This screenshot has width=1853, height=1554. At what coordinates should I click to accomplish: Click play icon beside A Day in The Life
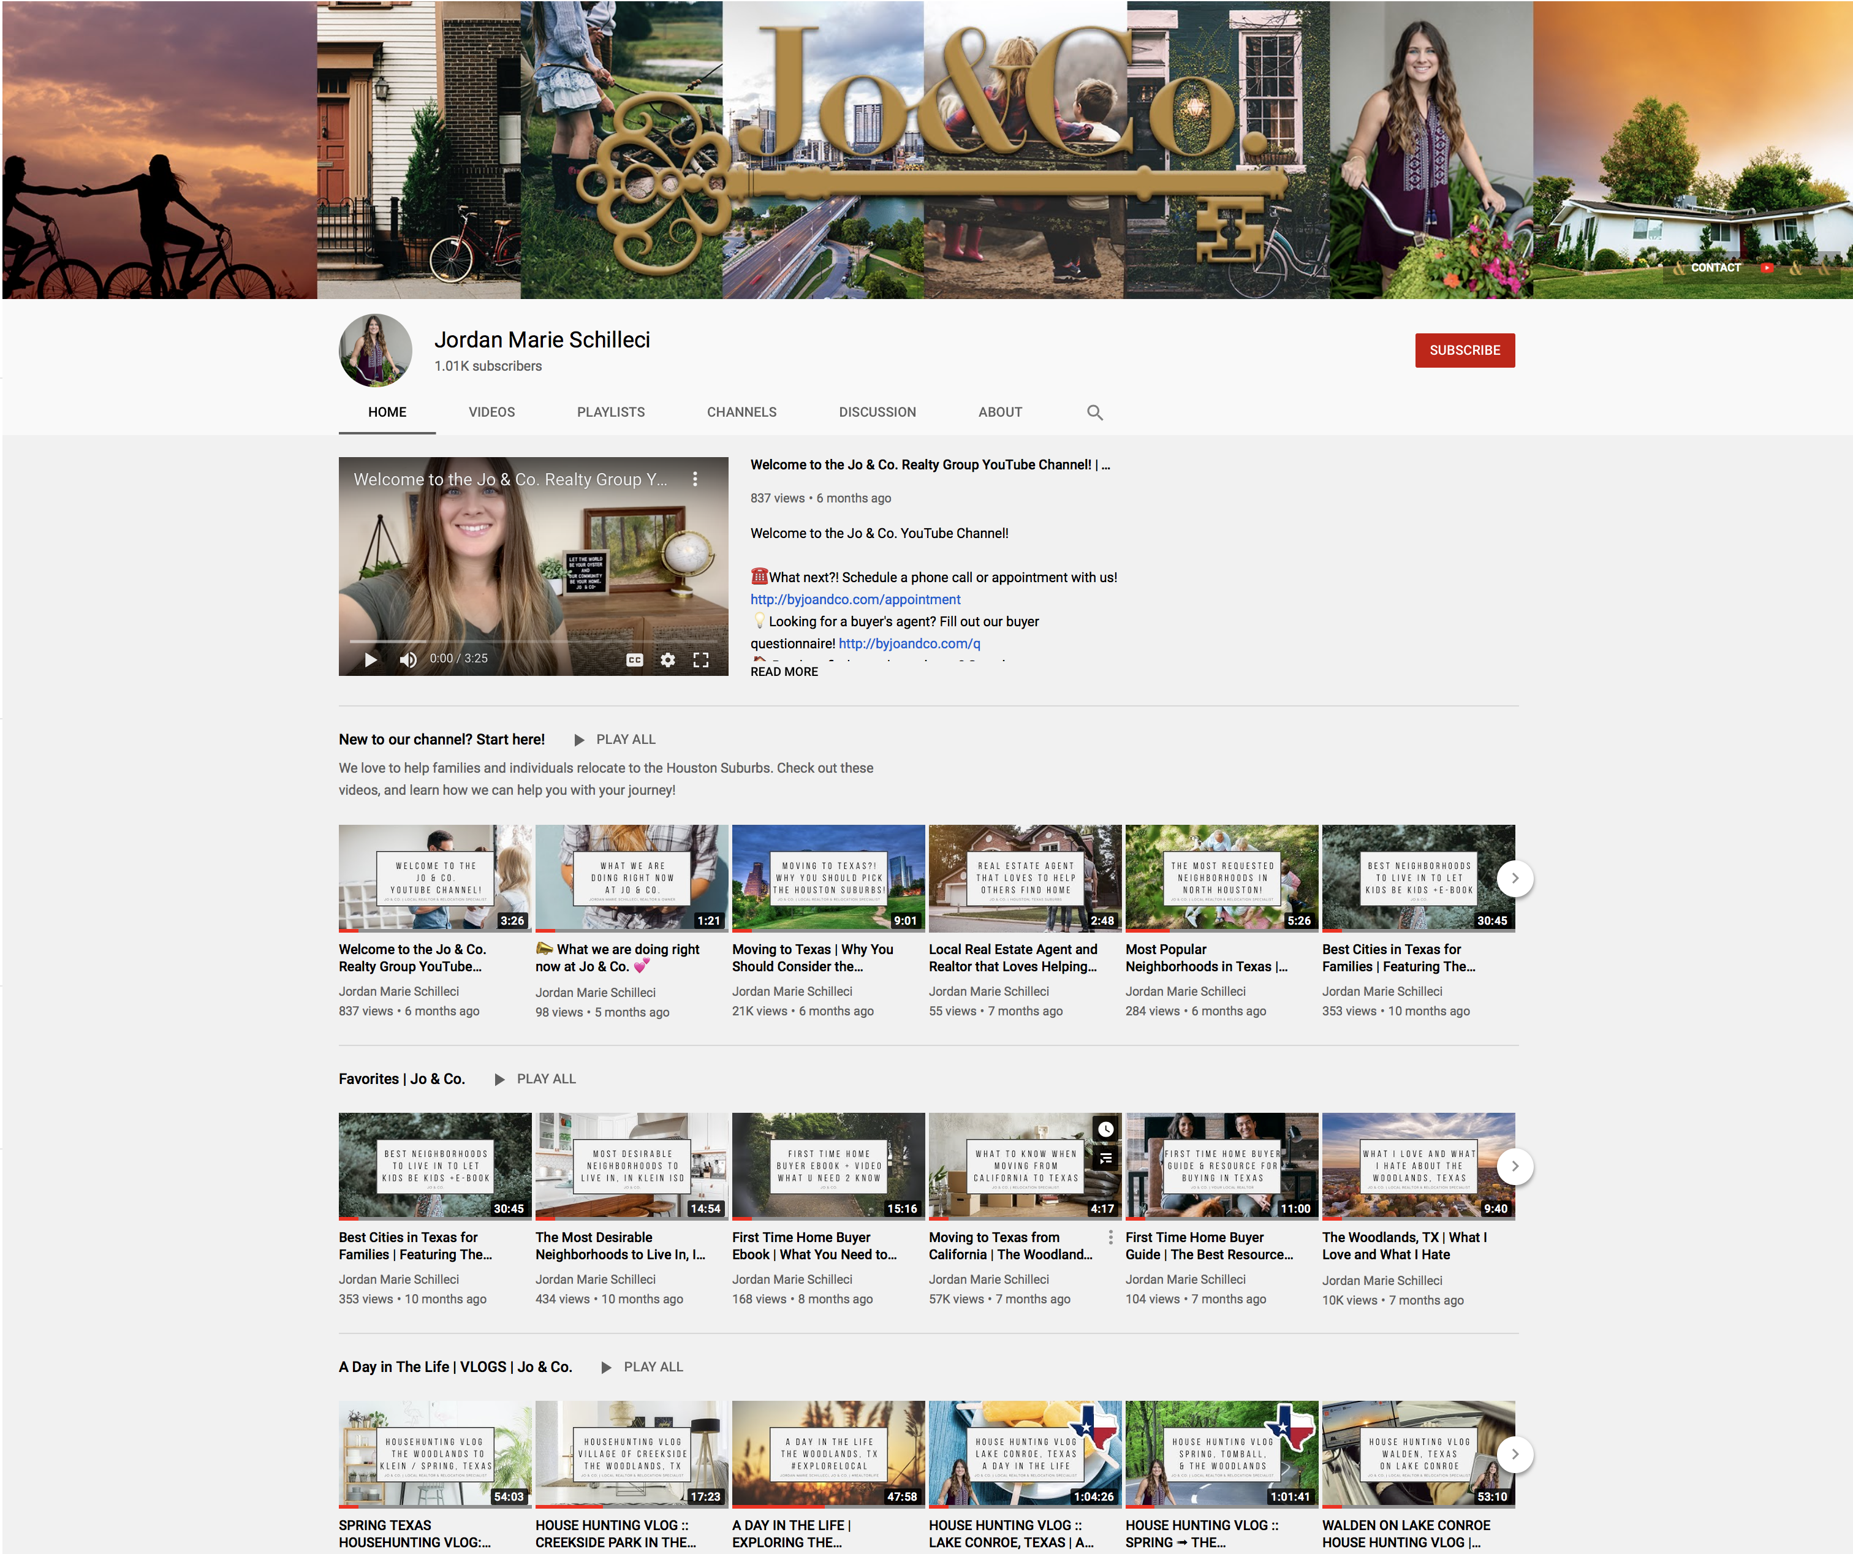click(x=606, y=1367)
